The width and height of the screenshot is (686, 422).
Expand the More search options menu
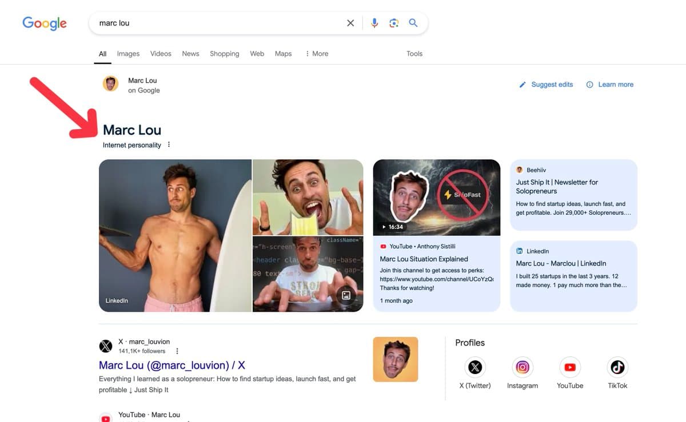click(x=317, y=54)
